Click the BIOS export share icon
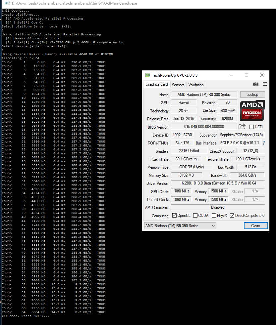 tap(242, 126)
